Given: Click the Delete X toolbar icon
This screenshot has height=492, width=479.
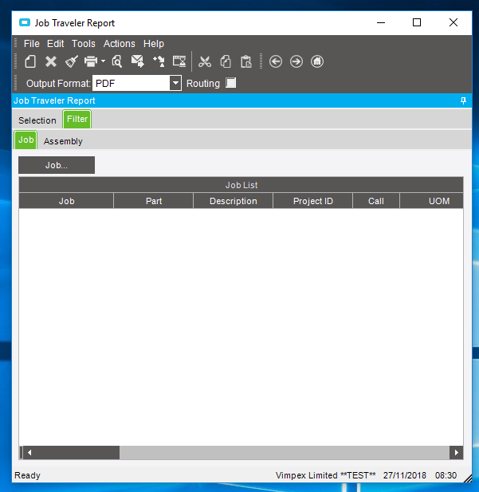Looking at the screenshot, I should 51,61.
